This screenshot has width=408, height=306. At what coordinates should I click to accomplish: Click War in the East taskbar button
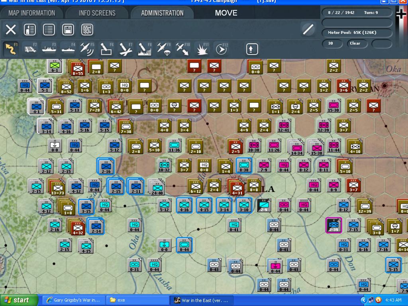click(x=201, y=300)
